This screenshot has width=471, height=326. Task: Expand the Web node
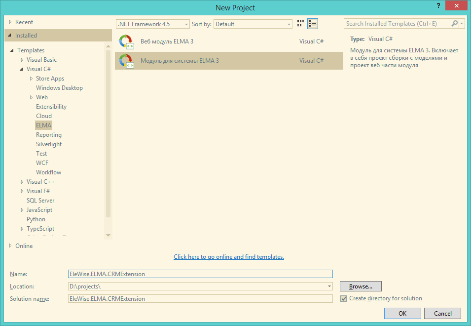(x=31, y=97)
